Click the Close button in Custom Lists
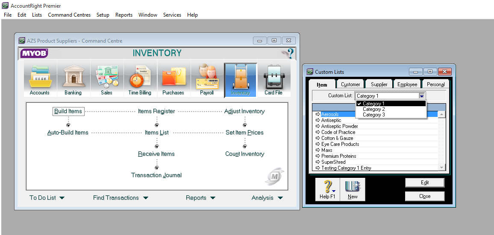The image size is (494, 235). (x=425, y=196)
